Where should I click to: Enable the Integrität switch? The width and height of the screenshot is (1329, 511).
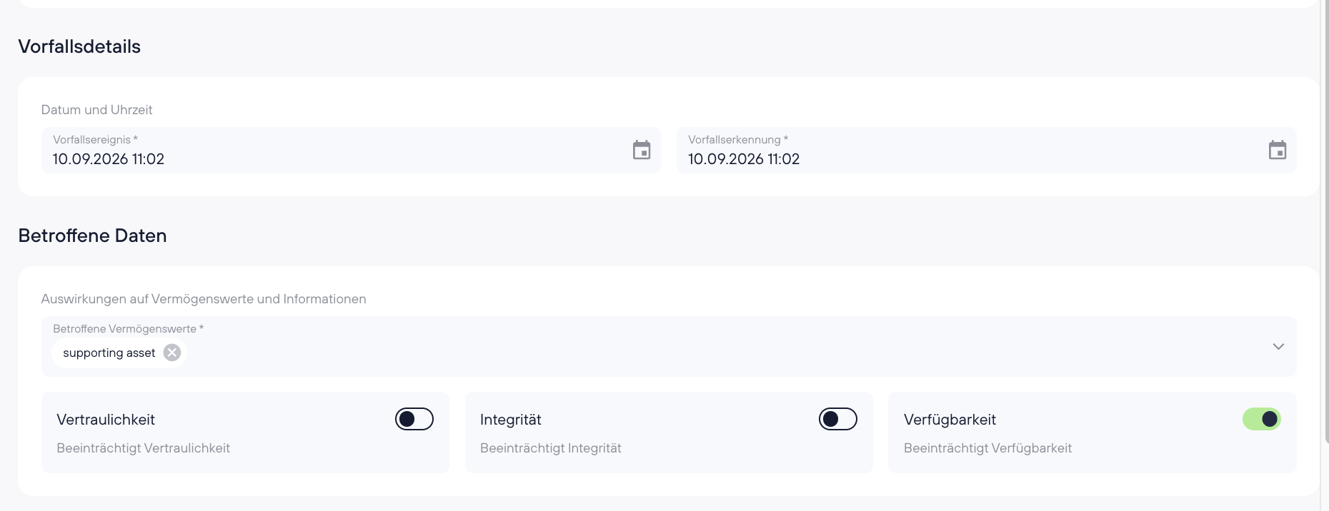click(x=838, y=419)
